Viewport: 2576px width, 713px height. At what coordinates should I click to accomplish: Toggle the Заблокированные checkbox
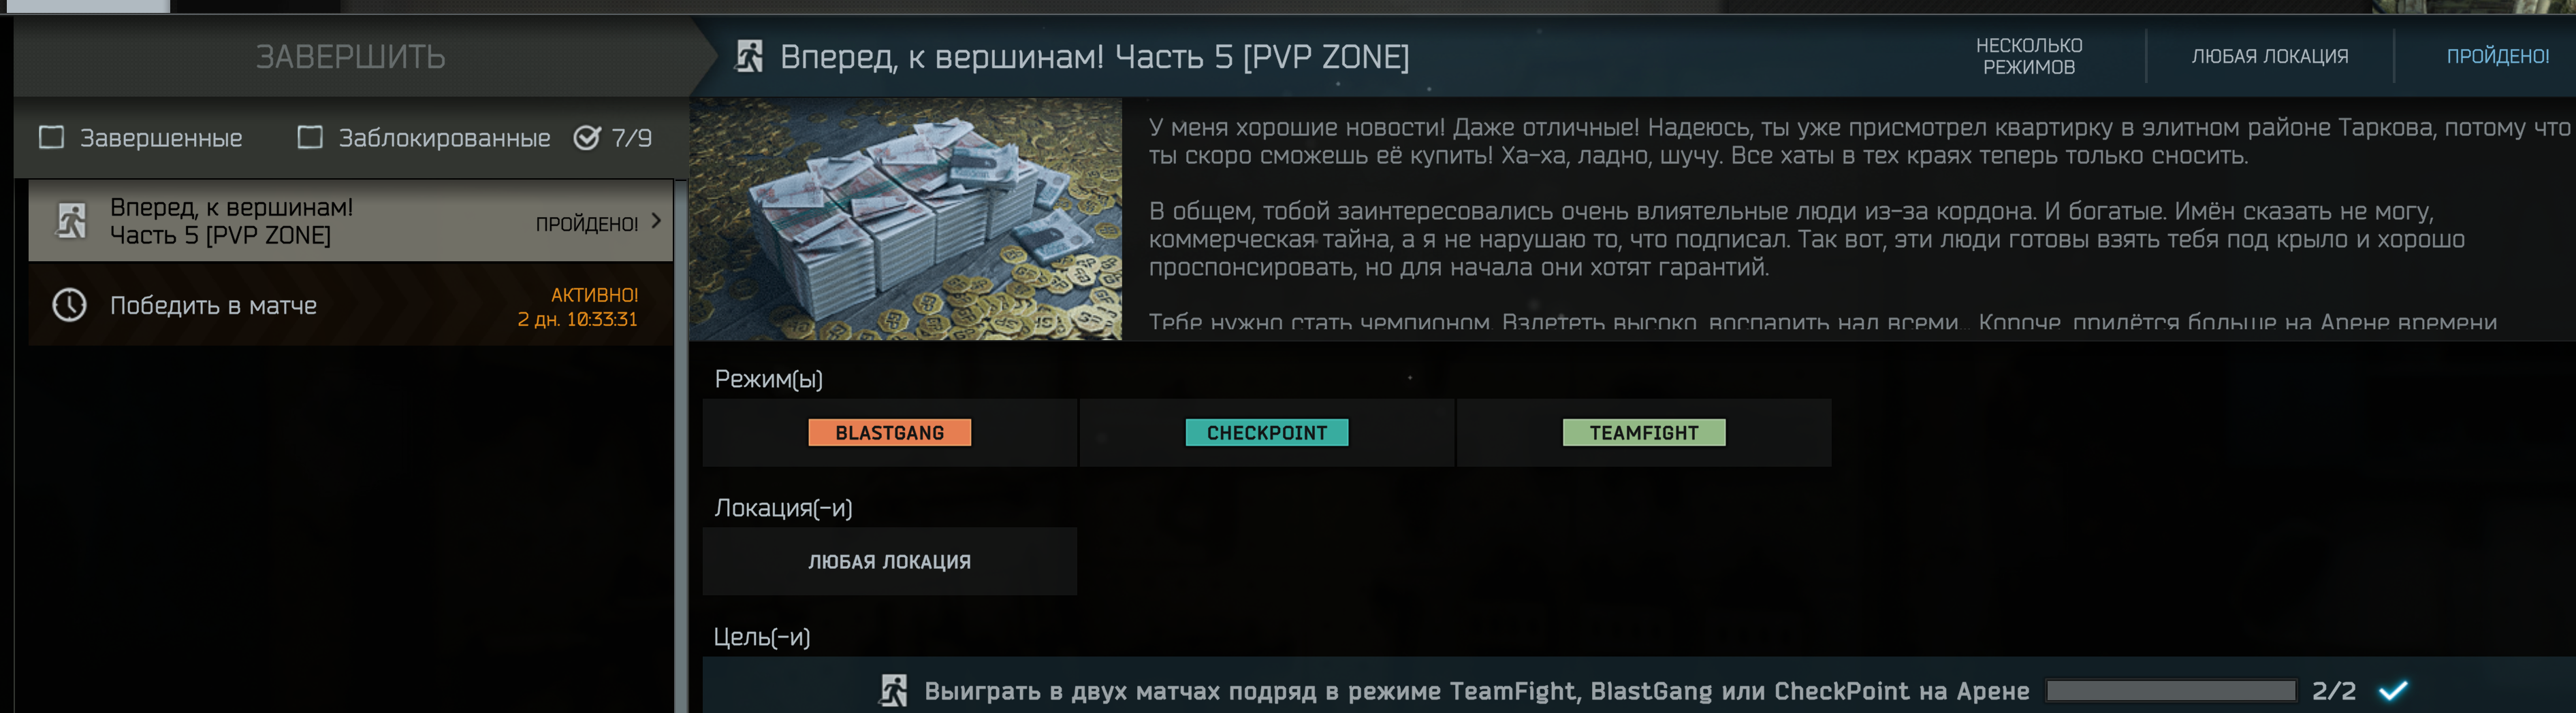[x=310, y=137]
